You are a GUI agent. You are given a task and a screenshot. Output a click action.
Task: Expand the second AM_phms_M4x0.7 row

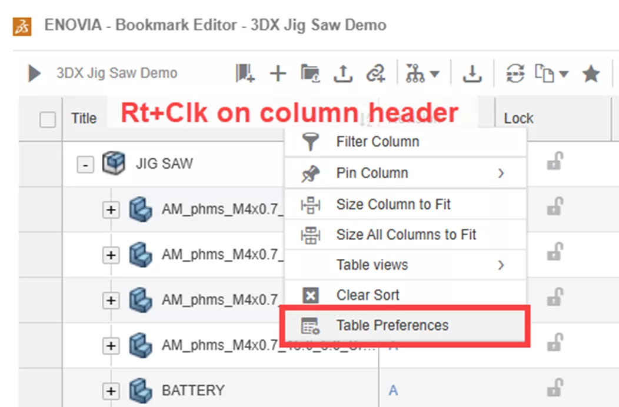[111, 255]
